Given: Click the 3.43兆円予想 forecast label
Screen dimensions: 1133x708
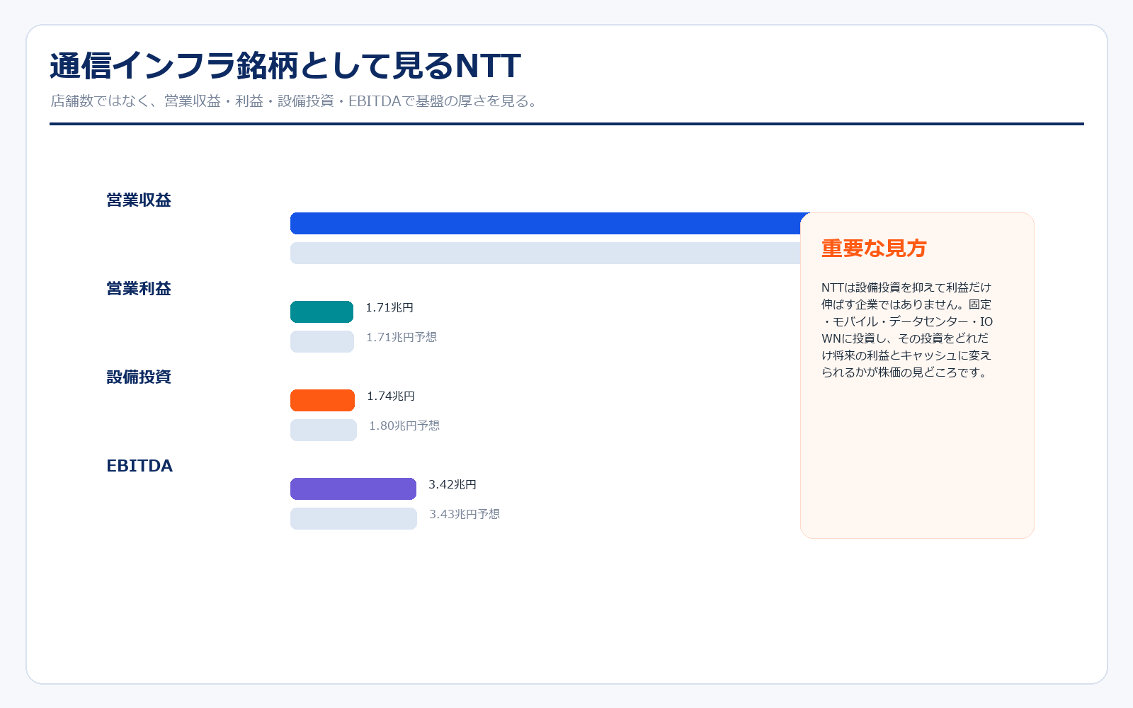Looking at the screenshot, I should (465, 515).
